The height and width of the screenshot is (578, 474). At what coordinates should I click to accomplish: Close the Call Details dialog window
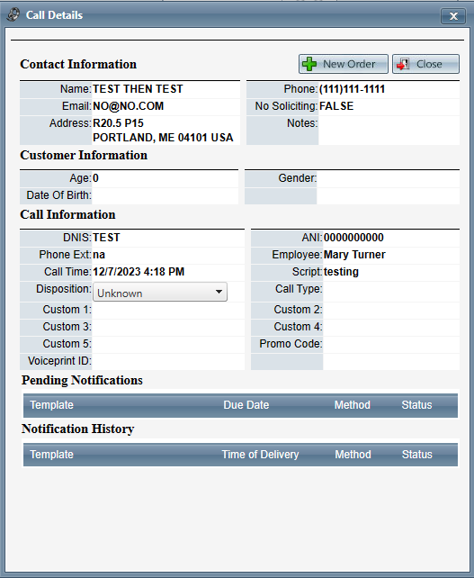point(453,16)
